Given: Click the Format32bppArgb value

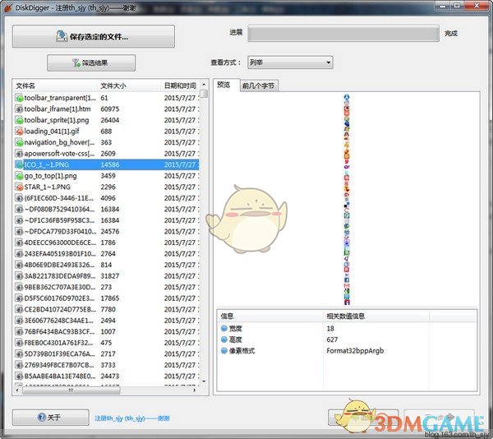Looking at the screenshot, I should [355, 351].
